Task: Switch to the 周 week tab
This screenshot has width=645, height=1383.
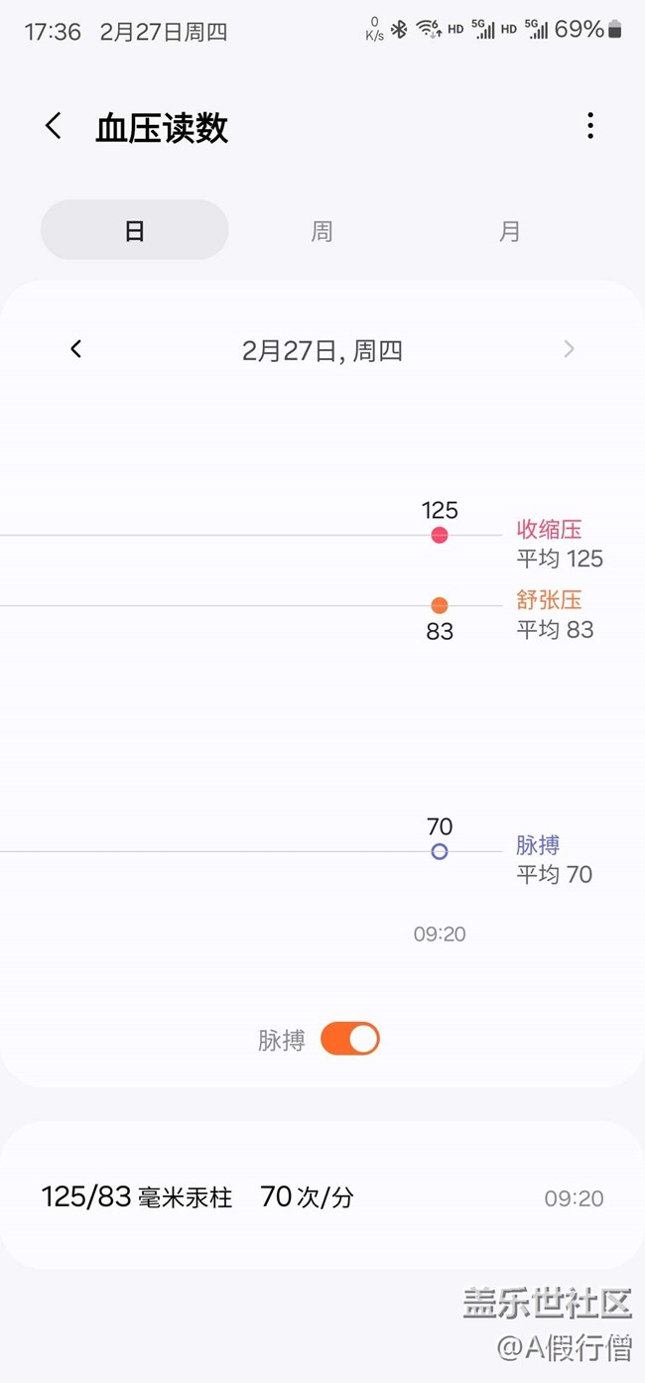Action: [x=322, y=231]
